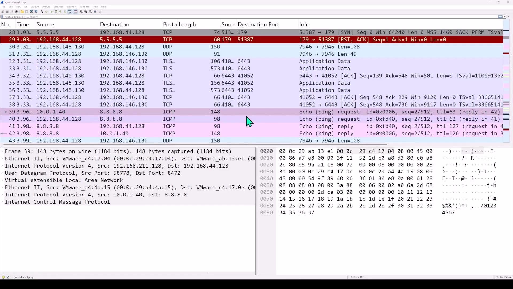Expand Internet Control Message Protocol
The height and width of the screenshot is (289, 513).
[x=2, y=202]
